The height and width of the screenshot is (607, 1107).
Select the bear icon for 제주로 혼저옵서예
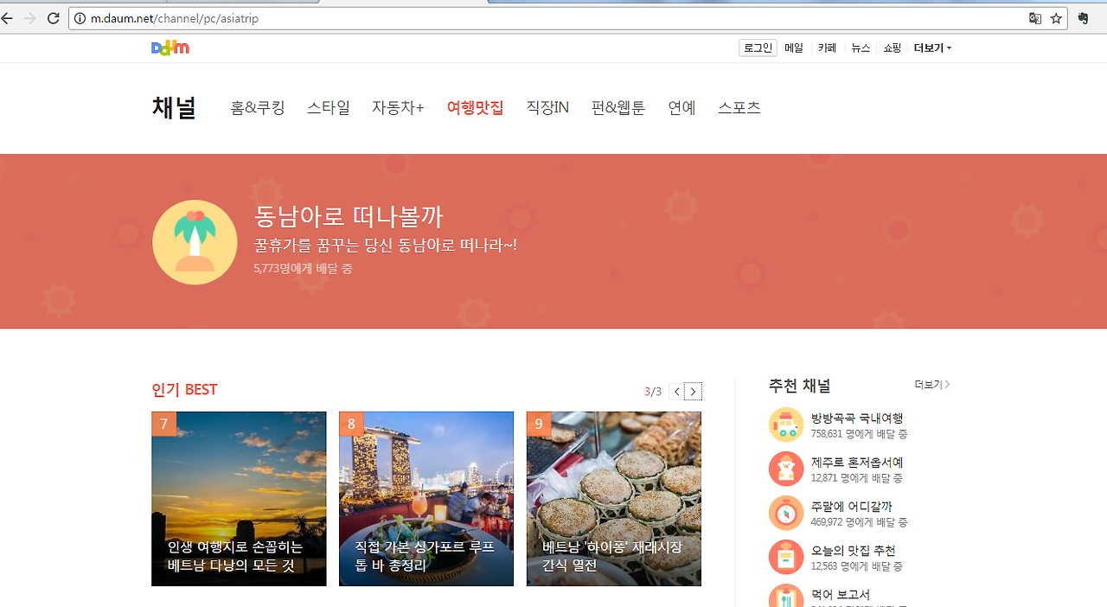(x=785, y=468)
